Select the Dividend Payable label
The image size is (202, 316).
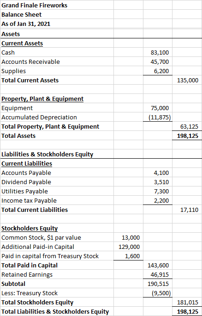pyautogui.click(x=26, y=182)
